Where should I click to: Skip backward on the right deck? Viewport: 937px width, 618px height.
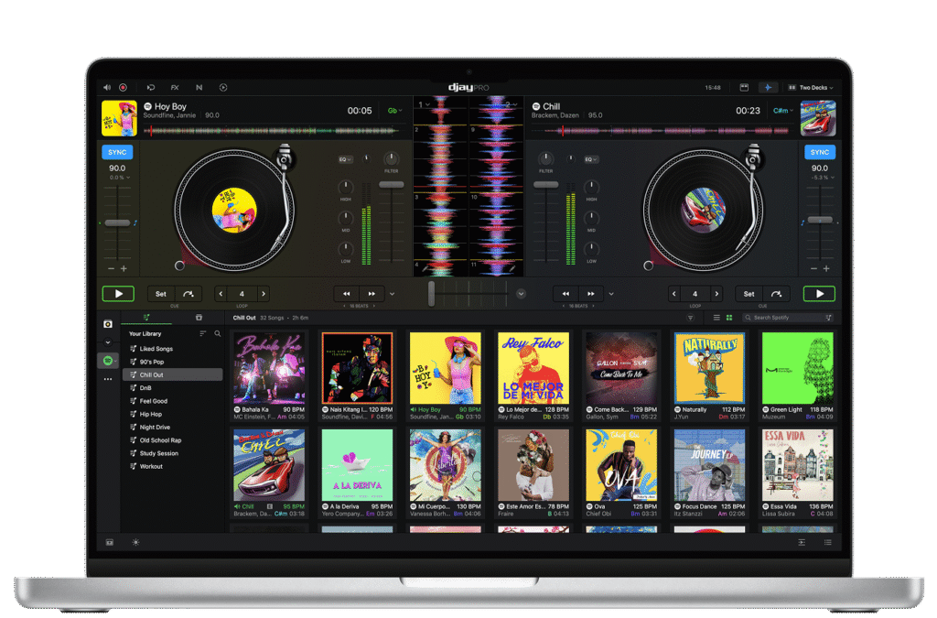coord(565,294)
